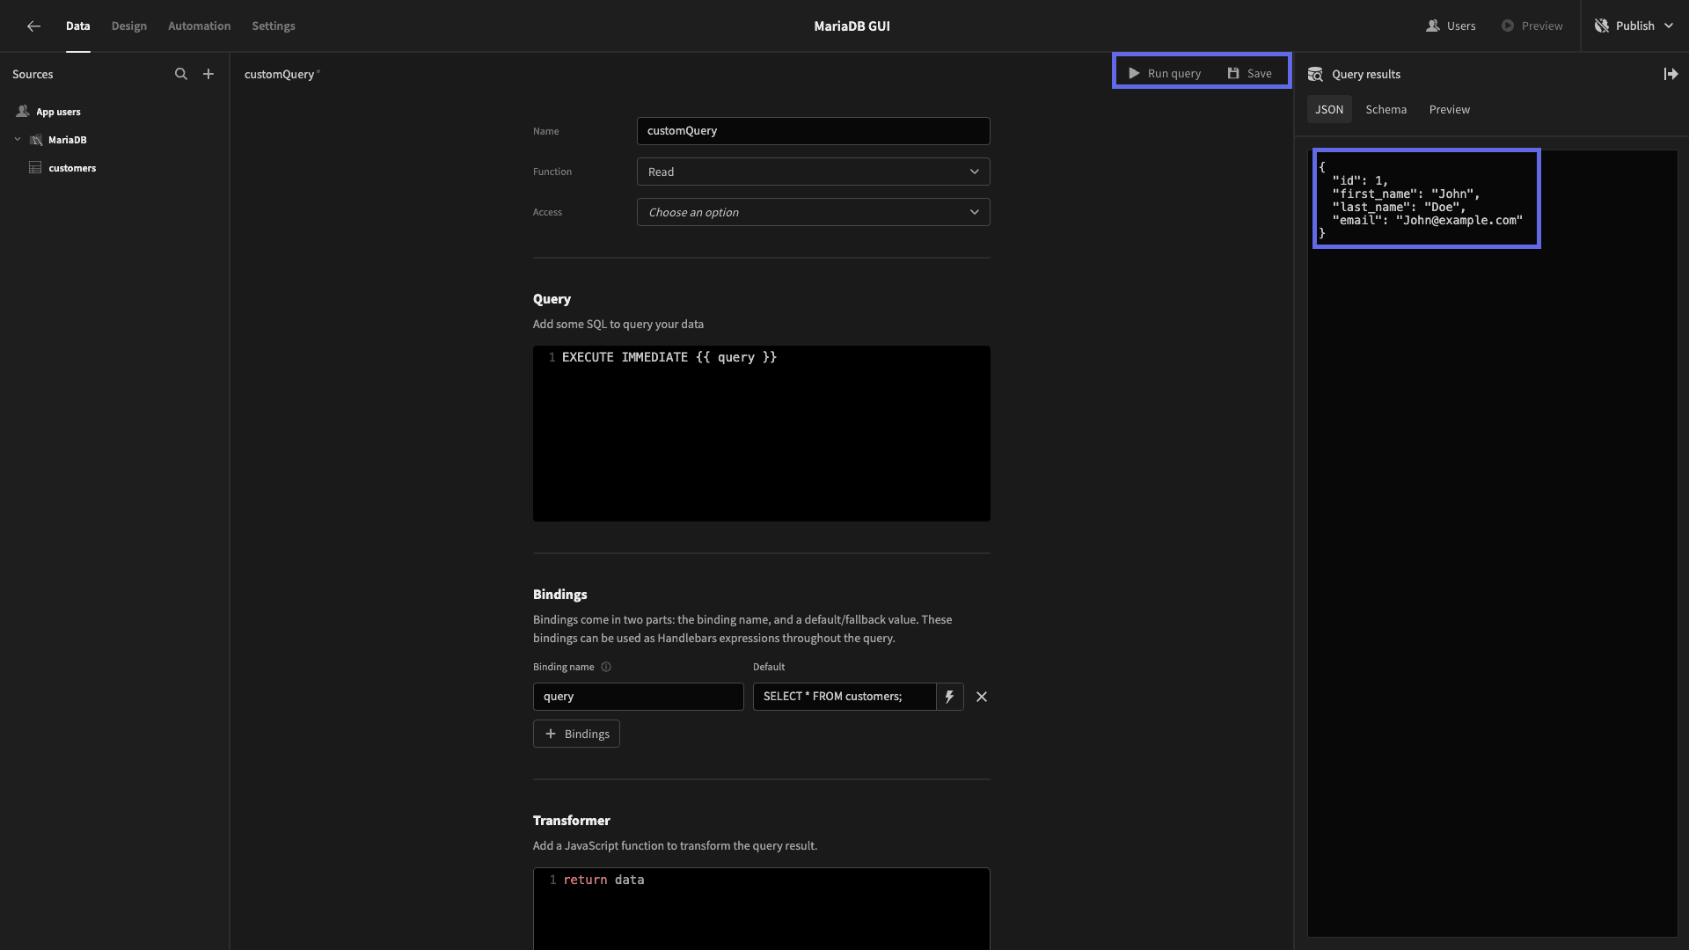Open the Users panel

[x=1451, y=26]
